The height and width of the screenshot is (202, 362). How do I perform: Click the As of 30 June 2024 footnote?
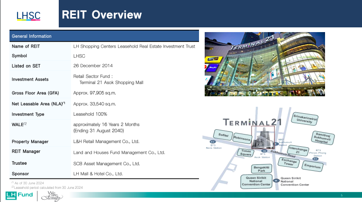click(x=27, y=183)
